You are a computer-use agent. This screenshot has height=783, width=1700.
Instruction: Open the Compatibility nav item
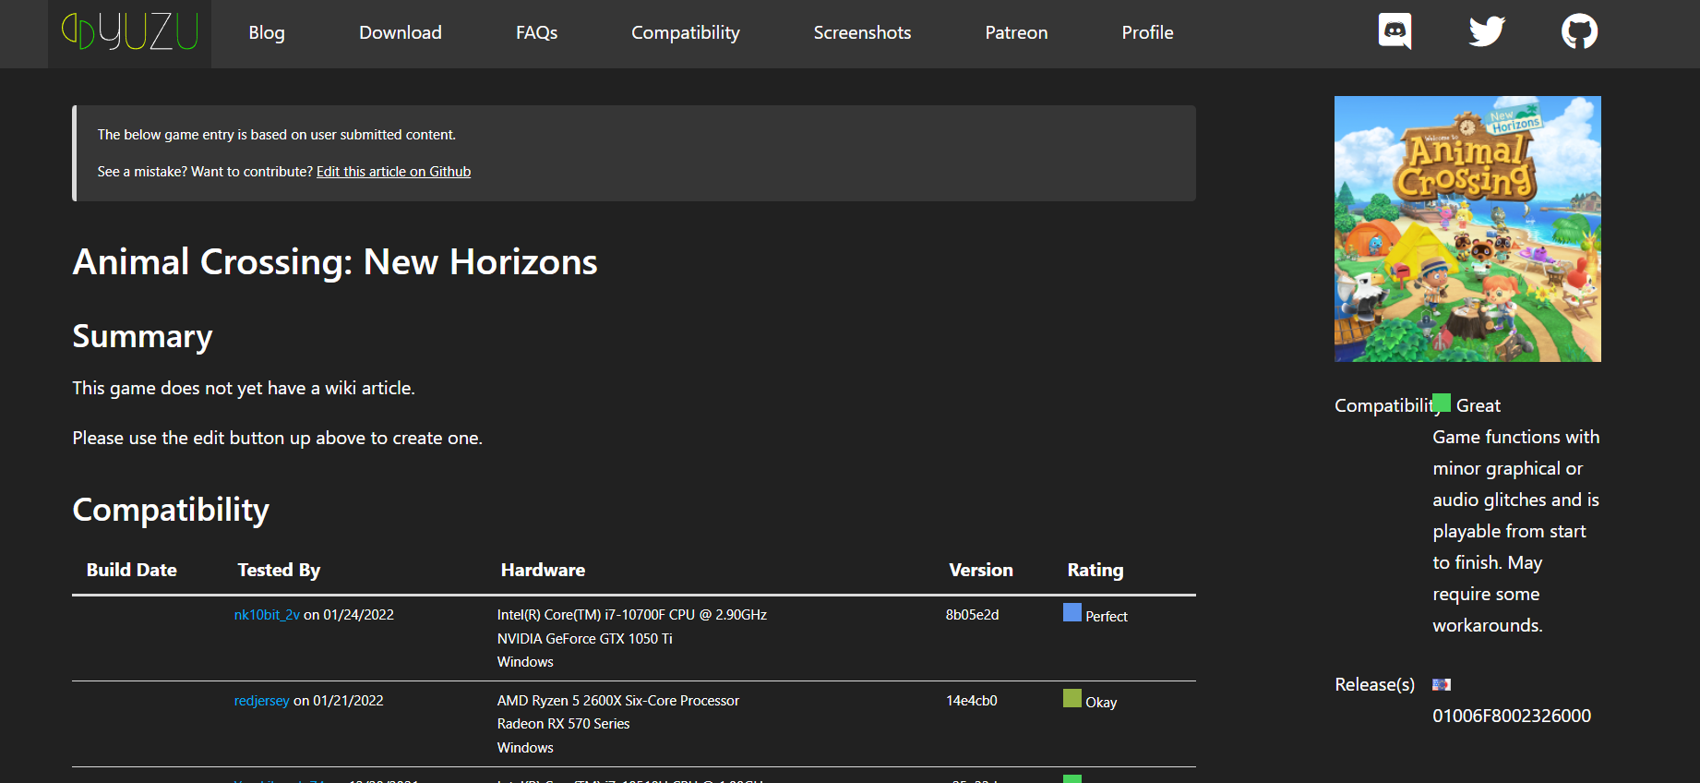(686, 33)
